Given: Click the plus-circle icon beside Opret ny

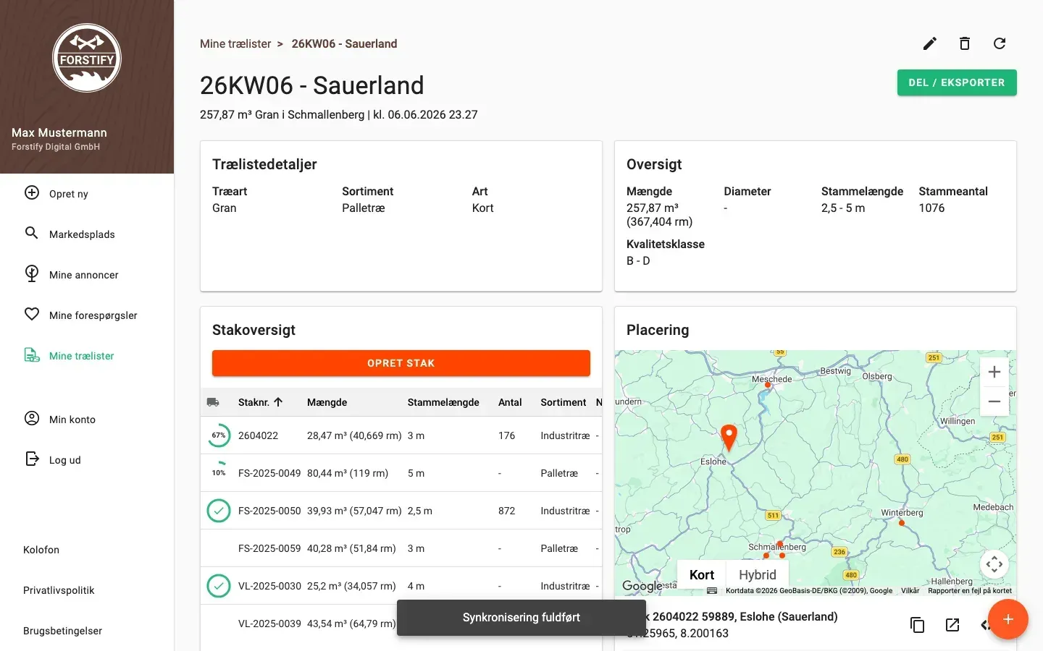Looking at the screenshot, I should [x=32, y=192].
